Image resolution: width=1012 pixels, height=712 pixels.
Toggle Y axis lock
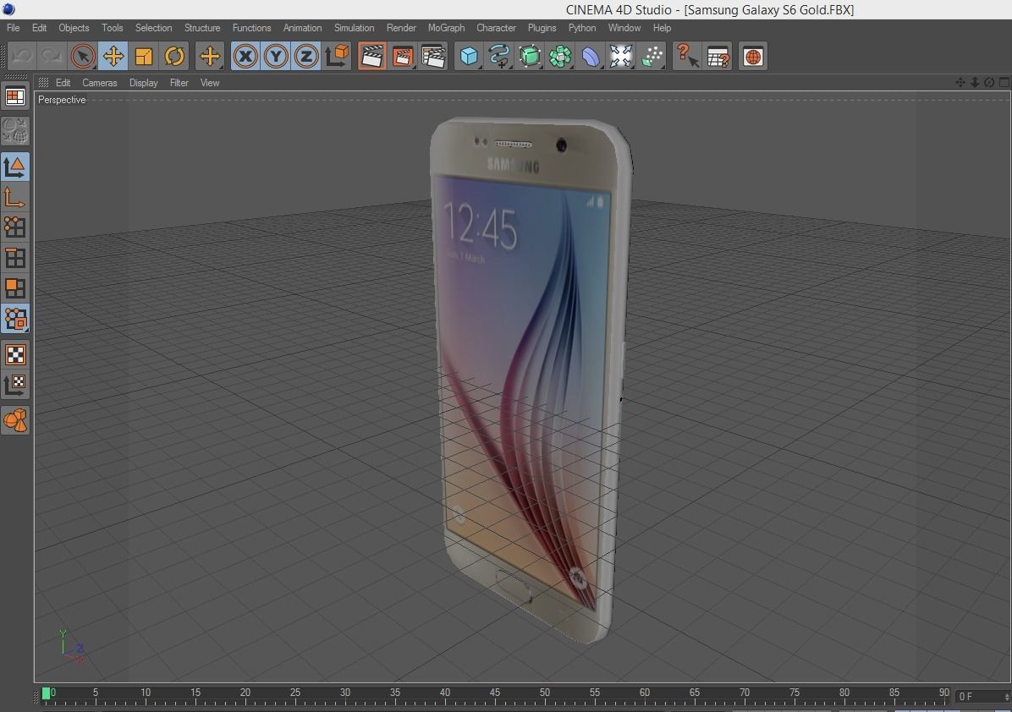pos(276,56)
